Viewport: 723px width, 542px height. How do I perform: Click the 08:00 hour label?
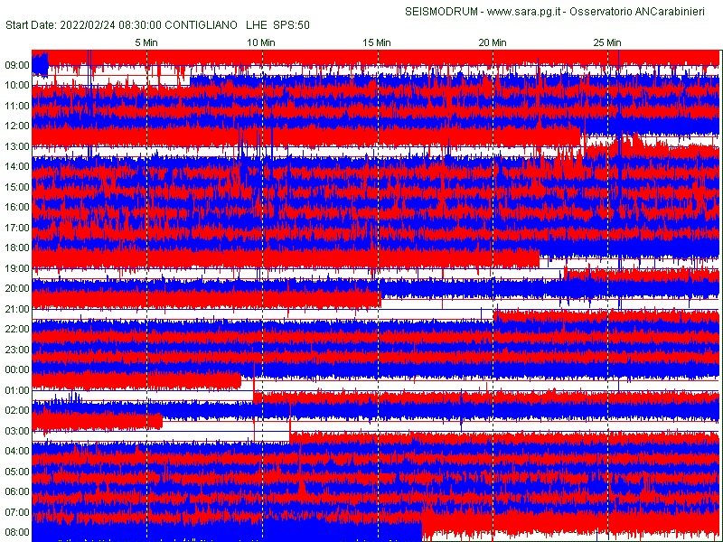16,532
